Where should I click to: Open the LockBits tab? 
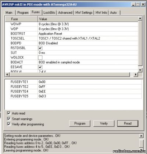pyautogui.click(x=49, y=12)
